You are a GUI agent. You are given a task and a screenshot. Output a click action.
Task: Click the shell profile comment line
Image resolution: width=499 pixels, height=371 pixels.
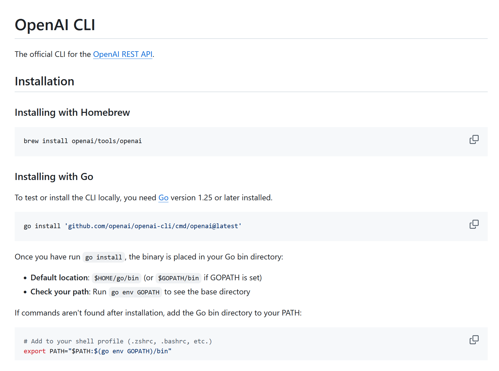click(x=118, y=341)
